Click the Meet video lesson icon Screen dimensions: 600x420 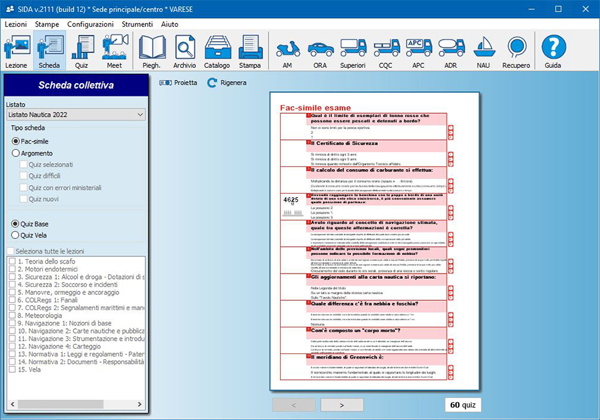coord(115,51)
